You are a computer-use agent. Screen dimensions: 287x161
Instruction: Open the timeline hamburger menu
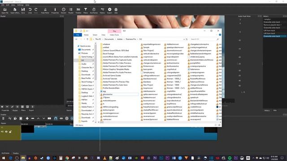click(3, 119)
